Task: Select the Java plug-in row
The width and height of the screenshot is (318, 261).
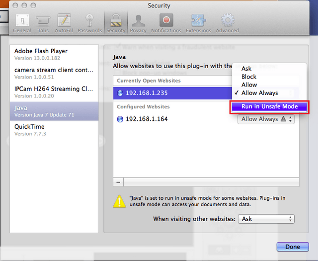Action: (x=54, y=111)
